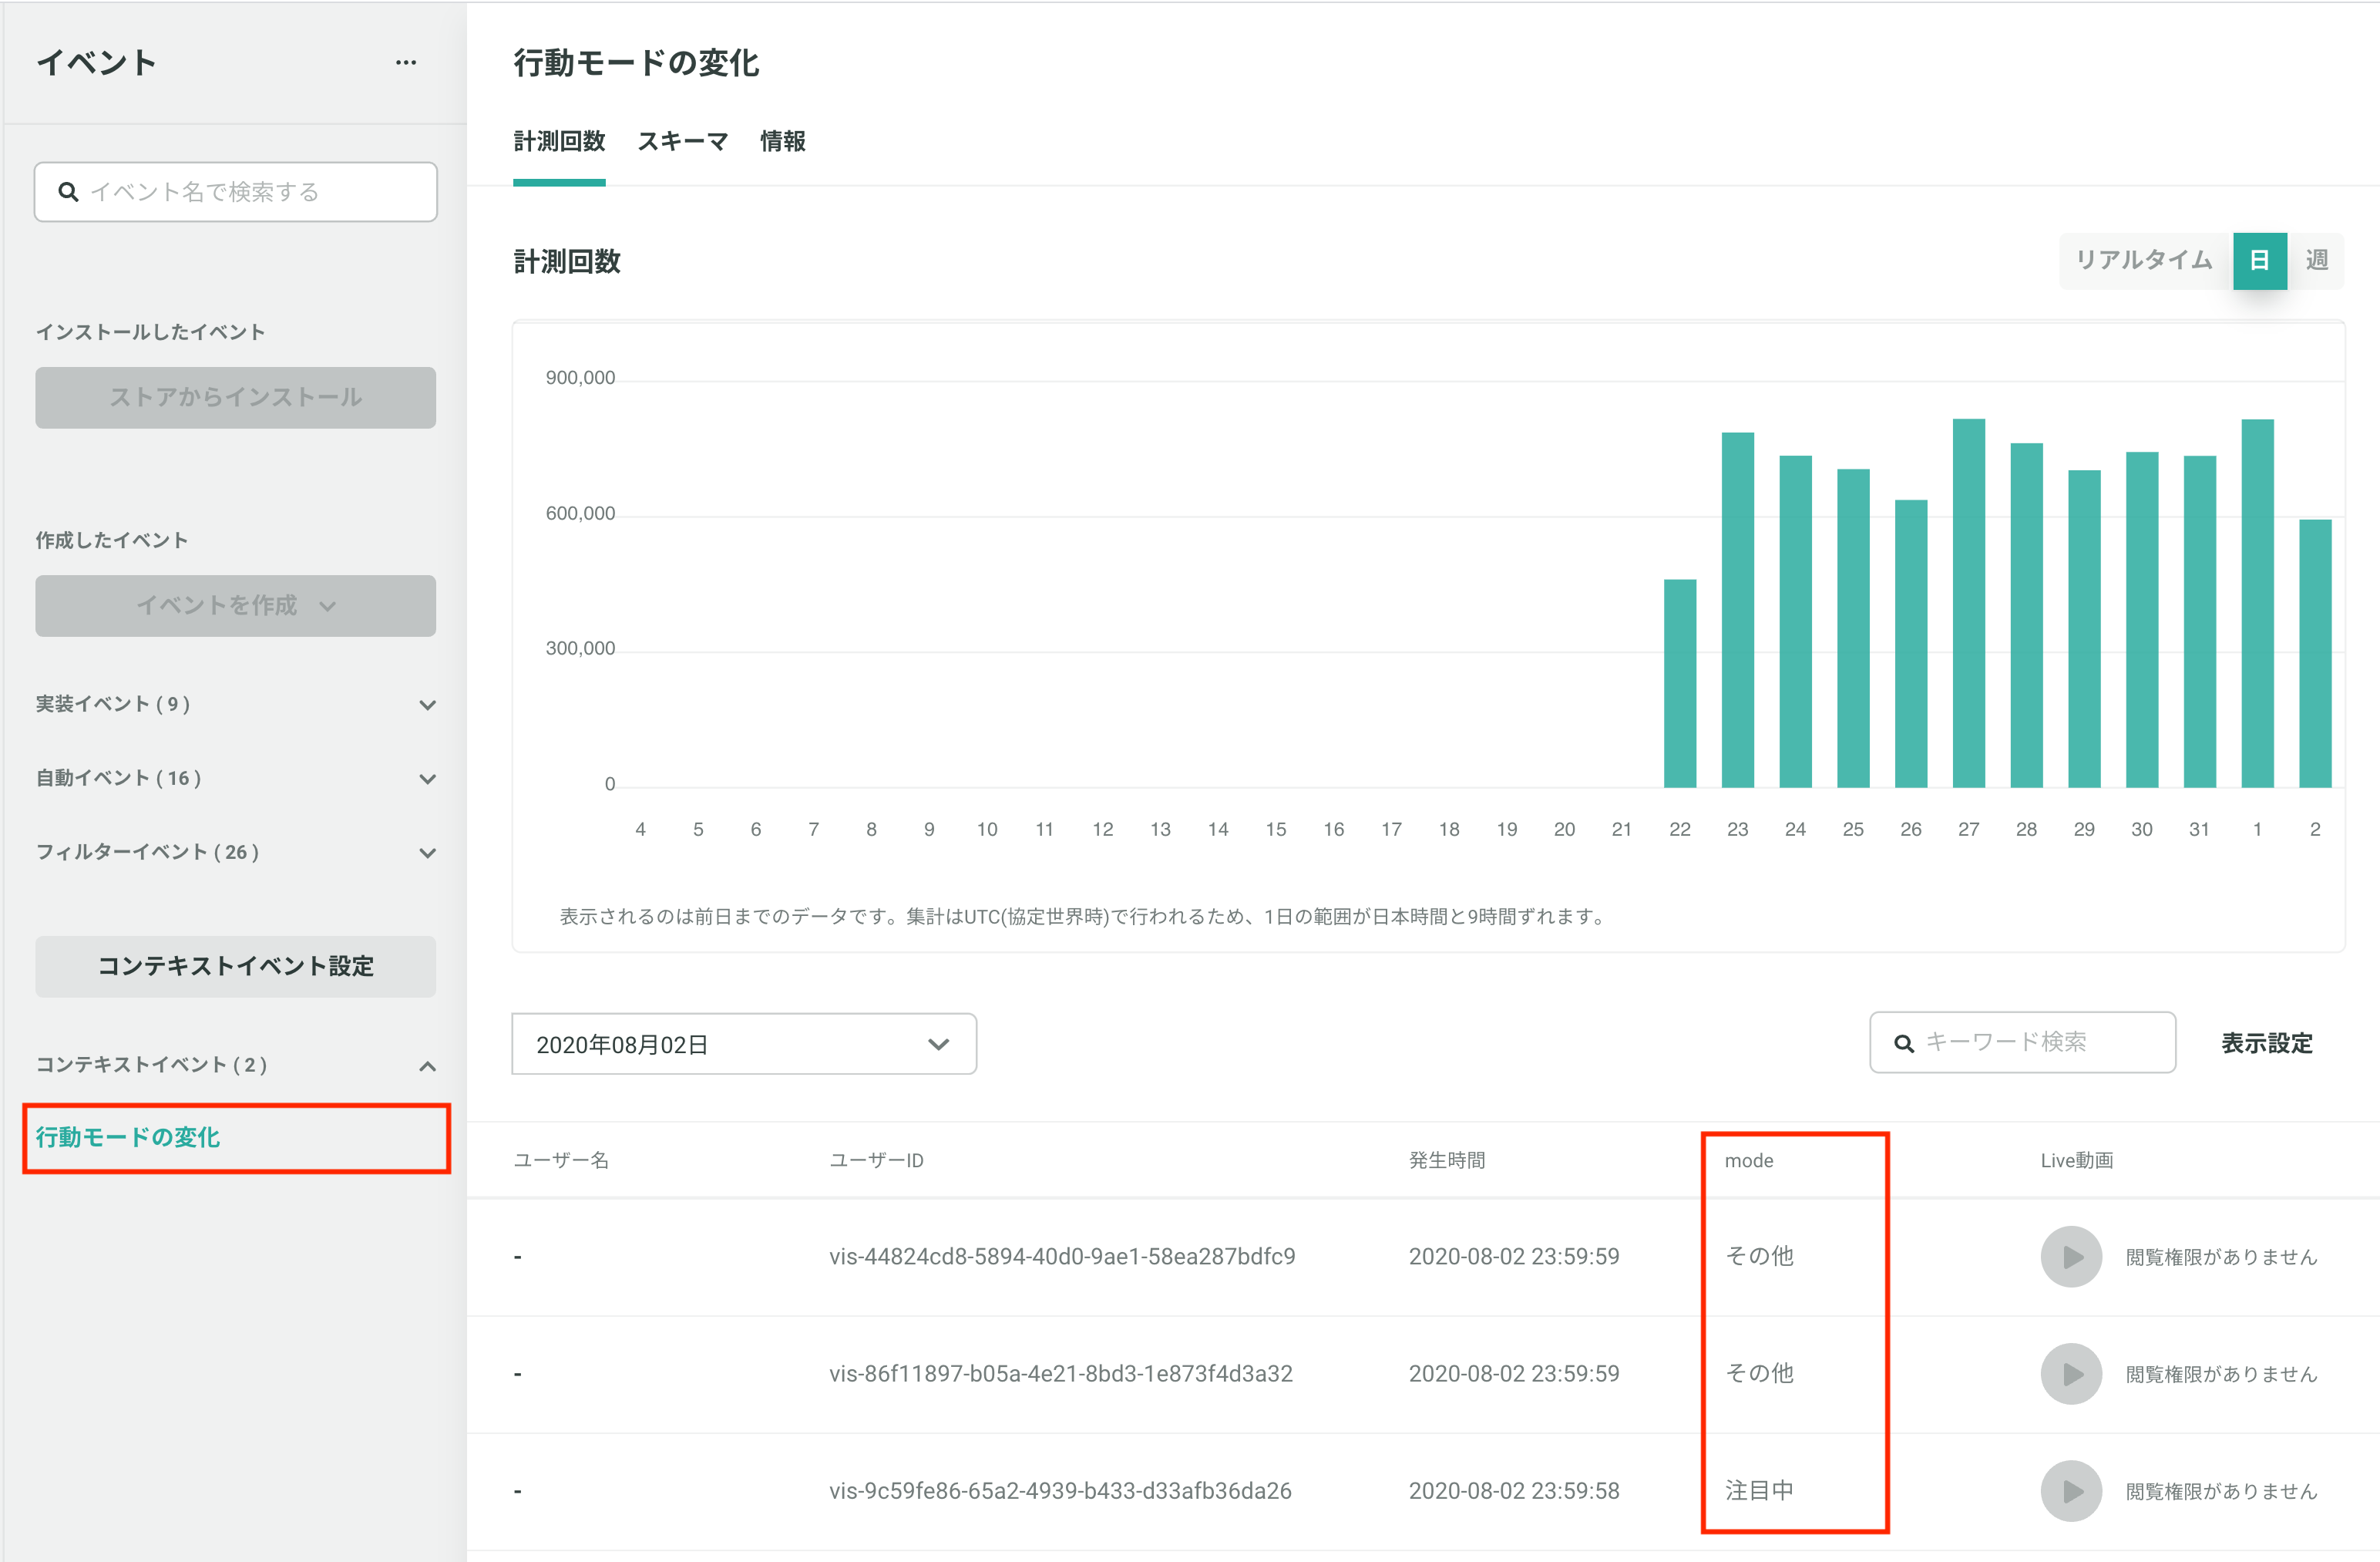Click the mode column header
The width and height of the screenshot is (2380, 1562).
1749,1161
